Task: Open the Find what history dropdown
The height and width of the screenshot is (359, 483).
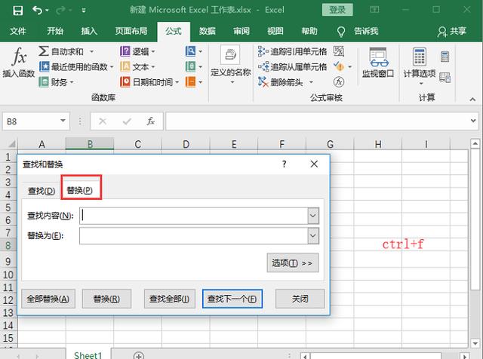Action: pos(313,216)
